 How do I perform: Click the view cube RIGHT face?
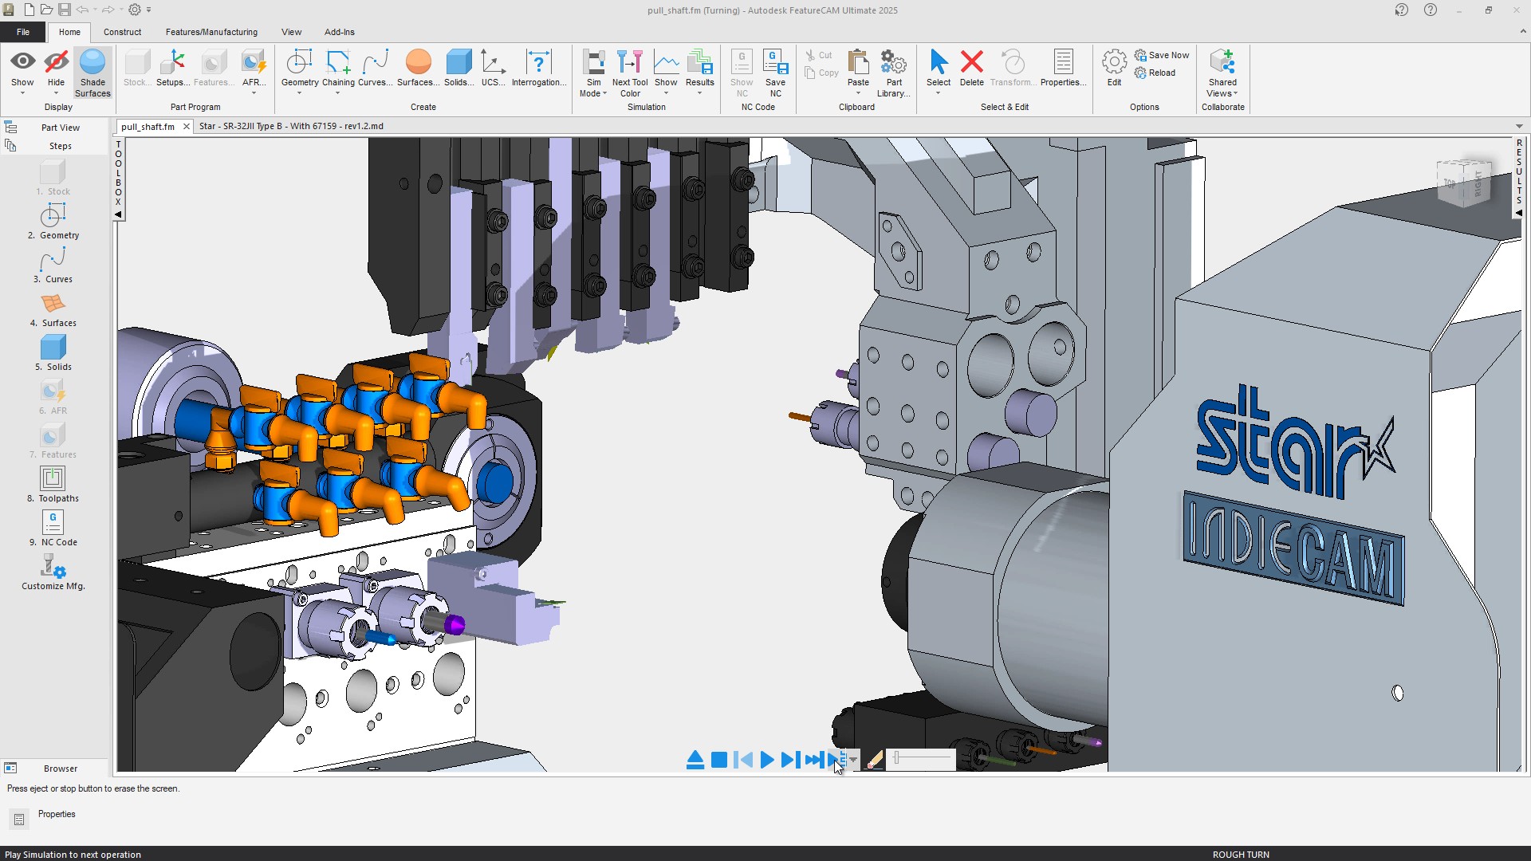coord(1478,184)
